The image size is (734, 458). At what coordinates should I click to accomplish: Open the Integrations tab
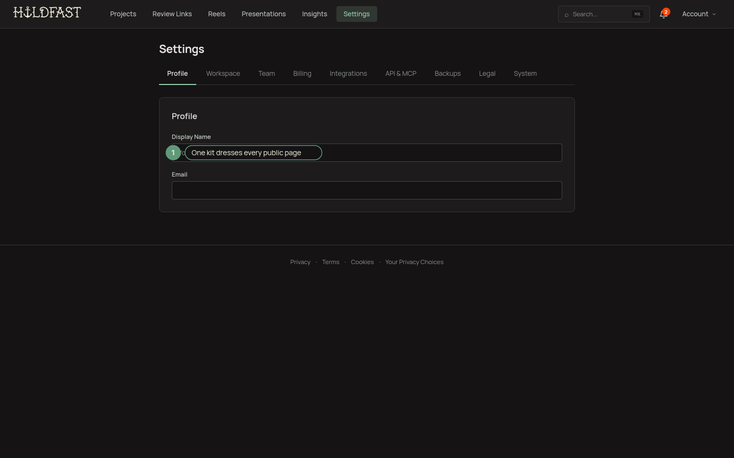pyautogui.click(x=348, y=74)
